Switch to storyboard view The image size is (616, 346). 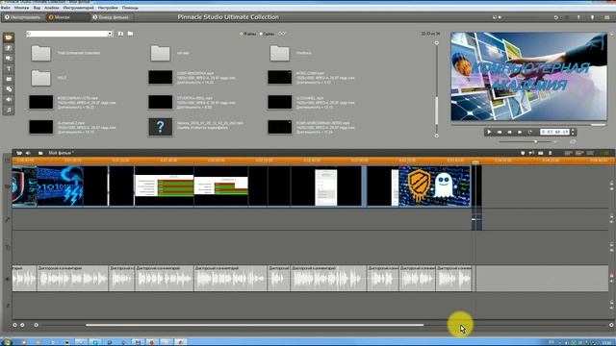[x=569, y=153]
